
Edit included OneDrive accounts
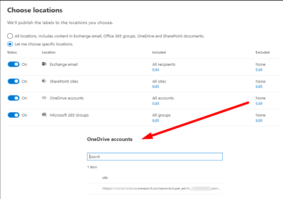(155, 104)
